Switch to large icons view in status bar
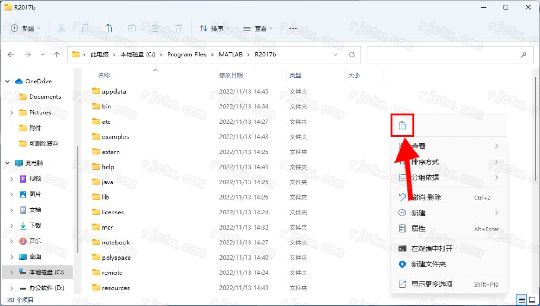 [x=532, y=300]
